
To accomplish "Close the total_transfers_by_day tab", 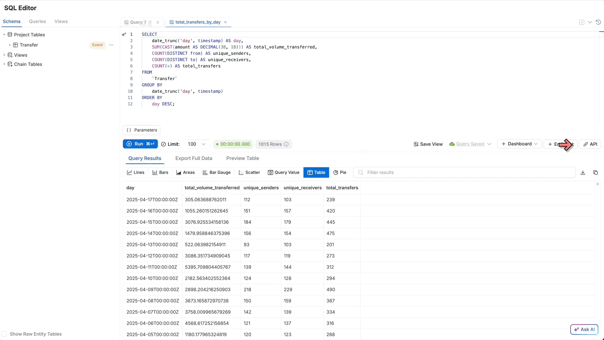I will click(226, 22).
